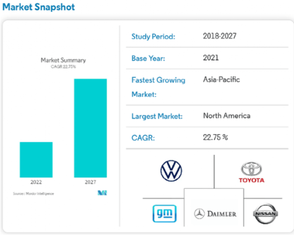Select the tall 2027 bar in chart
This screenshot has height=235, width=294.
tap(90, 128)
